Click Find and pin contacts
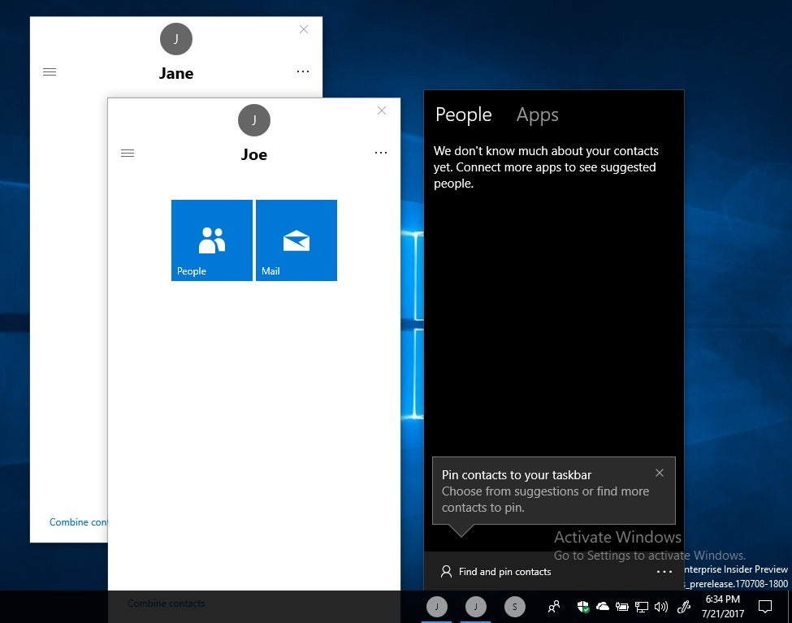Screen dimensions: 792x623 click(x=496, y=572)
